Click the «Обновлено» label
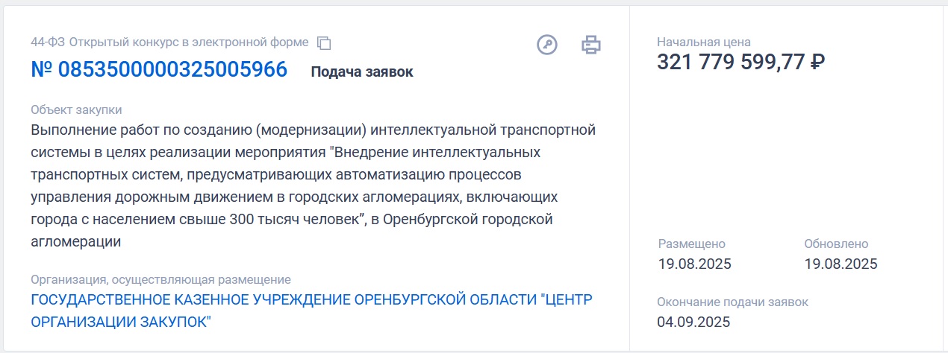 (836, 244)
